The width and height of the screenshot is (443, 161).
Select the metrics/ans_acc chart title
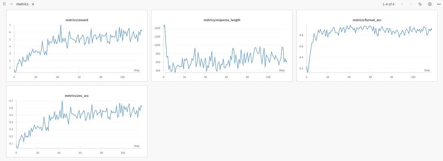[76, 96]
